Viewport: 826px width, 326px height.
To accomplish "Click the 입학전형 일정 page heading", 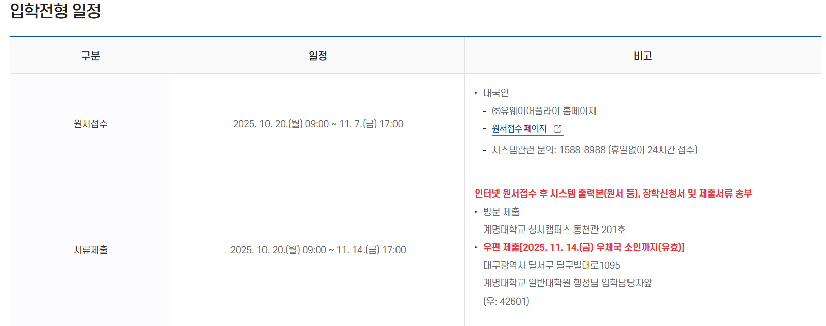I will coord(55,11).
